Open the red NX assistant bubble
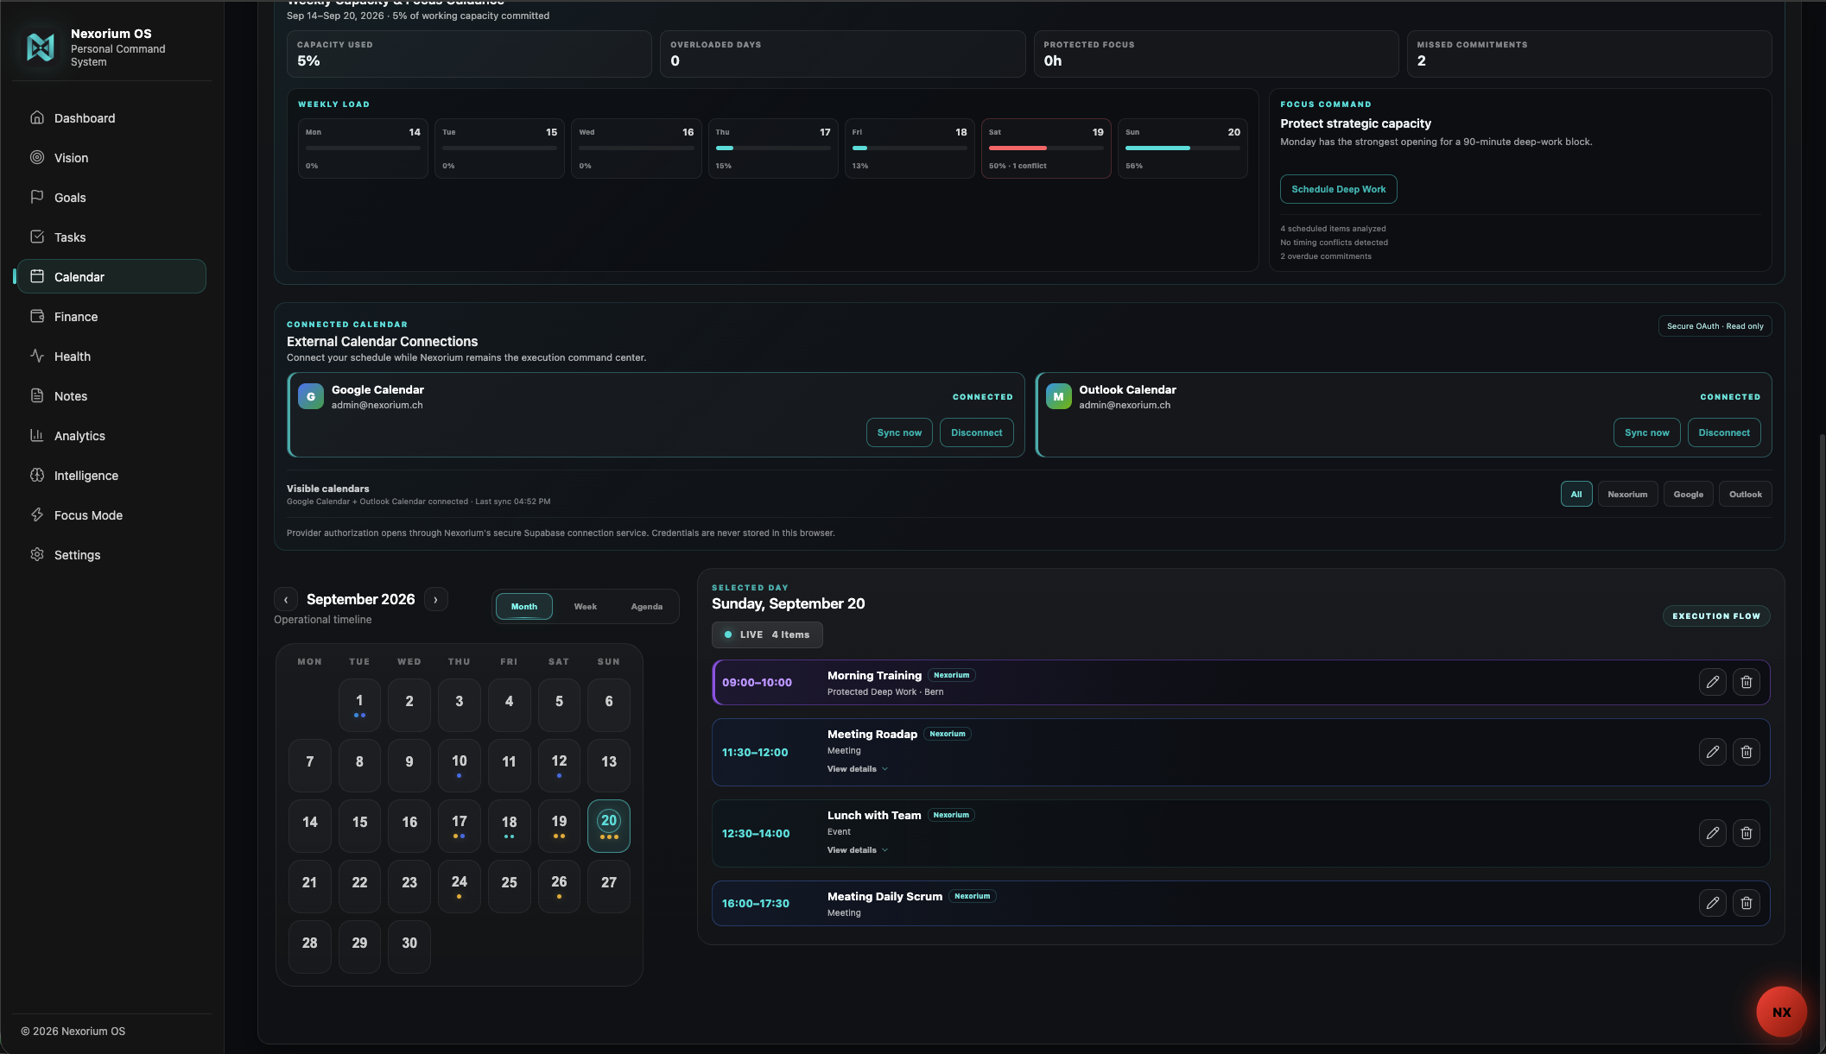Image resolution: width=1826 pixels, height=1054 pixels. (1781, 1012)
